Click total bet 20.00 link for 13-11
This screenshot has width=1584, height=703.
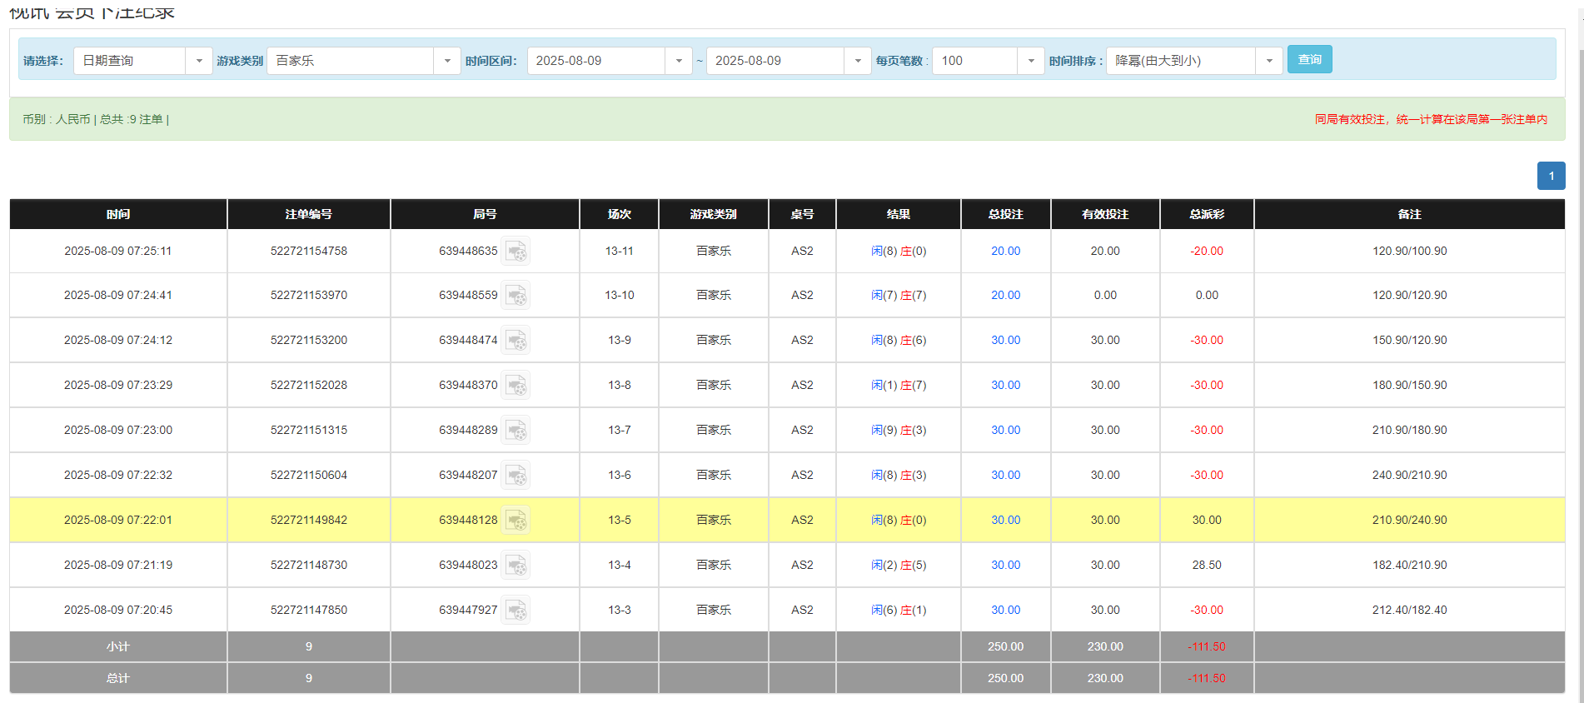click(1005, 251)
